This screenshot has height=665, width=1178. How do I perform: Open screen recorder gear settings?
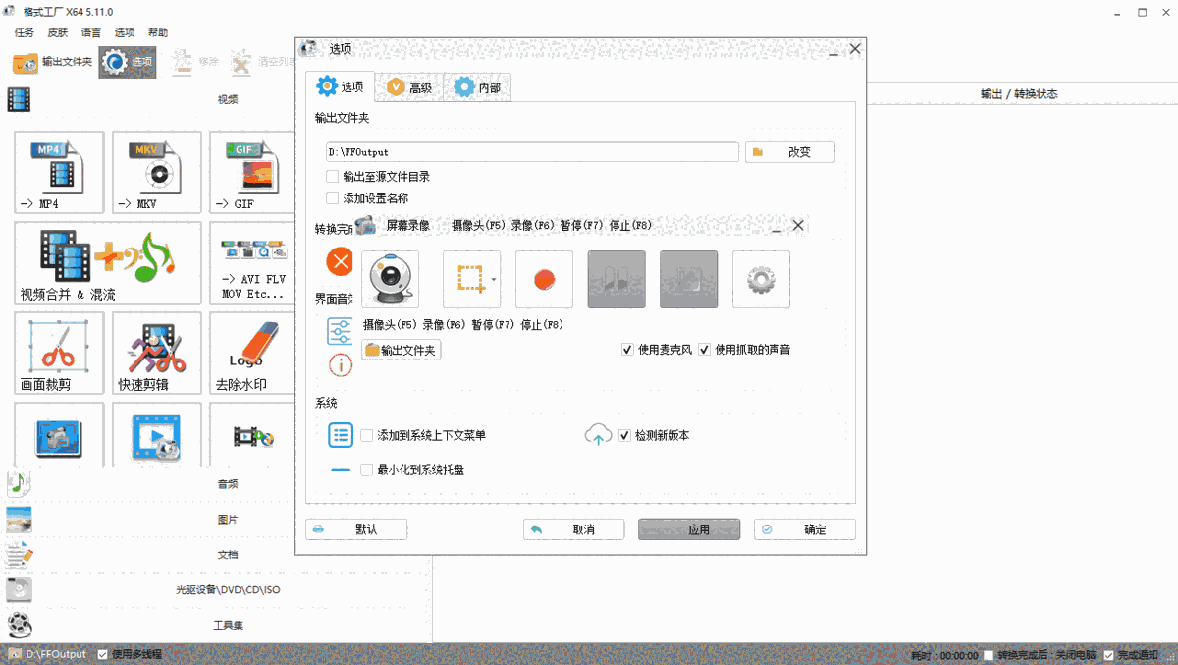(761, 280)
